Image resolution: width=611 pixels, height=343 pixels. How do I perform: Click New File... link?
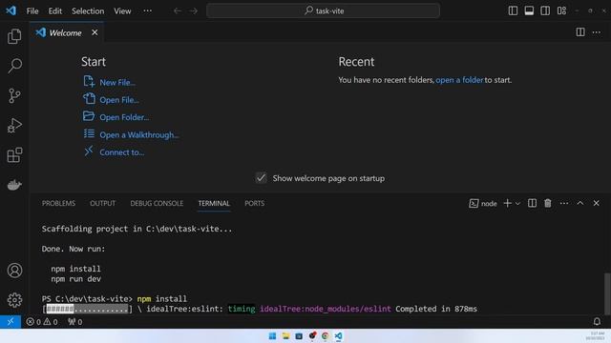pos(117,83)
